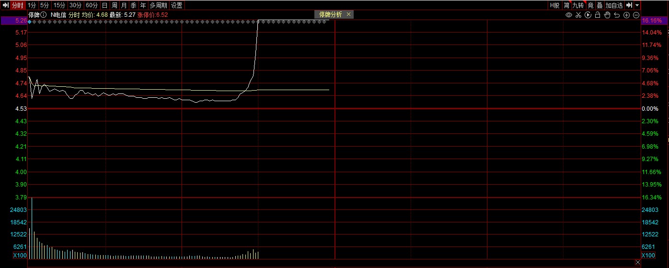Viewport: 669px width, 268px height.
Task: Switch to the 5分 period tab
Action: tap(45, 5)
